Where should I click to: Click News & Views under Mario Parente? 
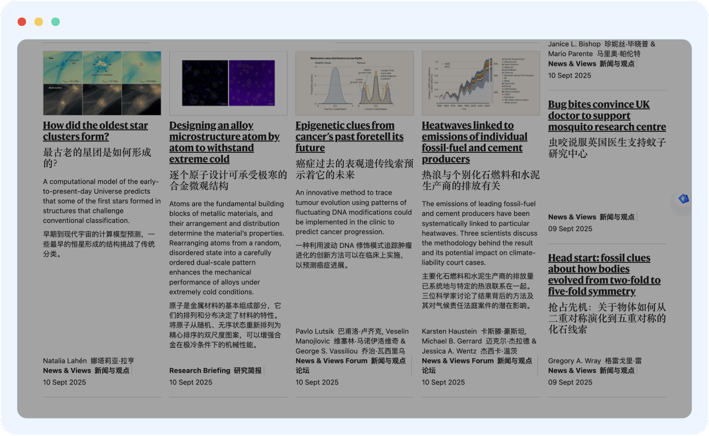coord(572,64)
